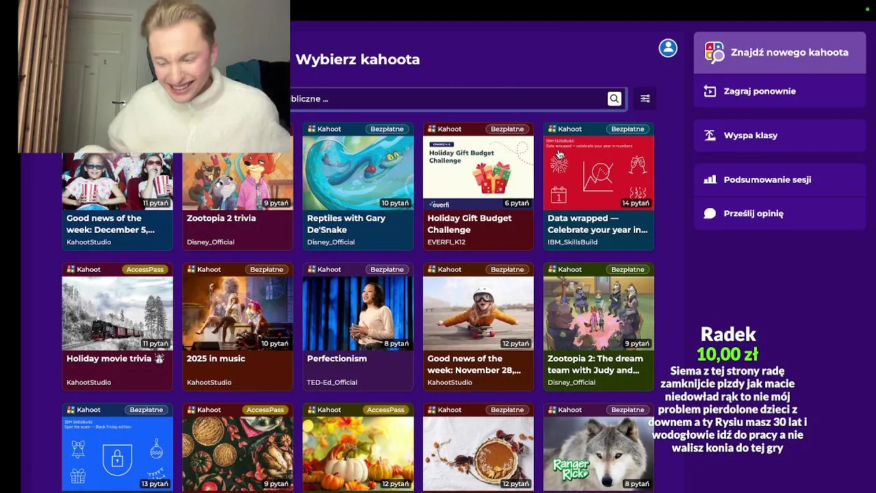Click the 2025 in music title
Screen dimensions: 876x493
pos(216,358)
